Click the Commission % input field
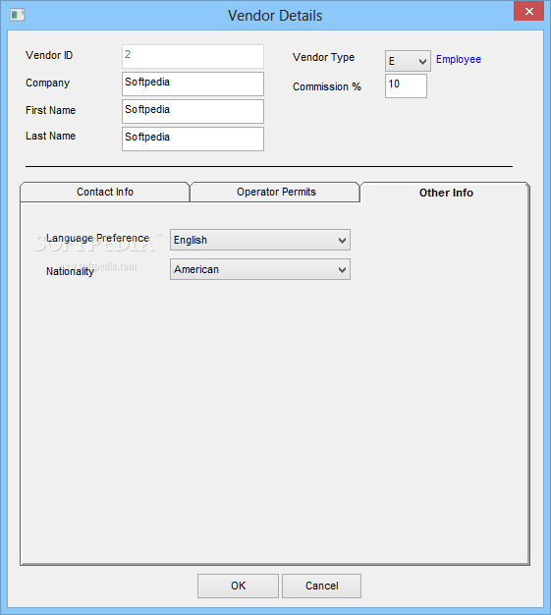 point(406,85)
